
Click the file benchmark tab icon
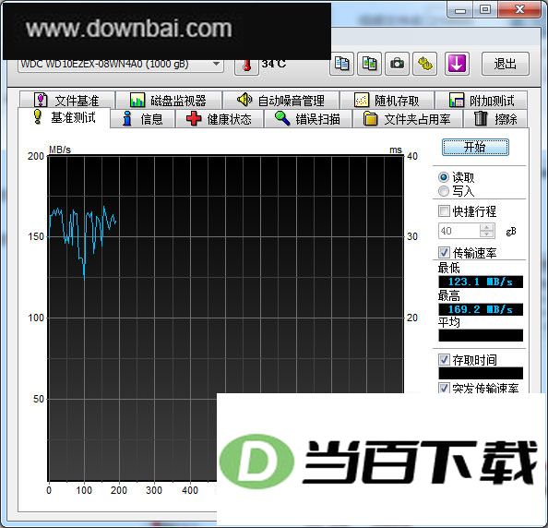click(41, 100)
